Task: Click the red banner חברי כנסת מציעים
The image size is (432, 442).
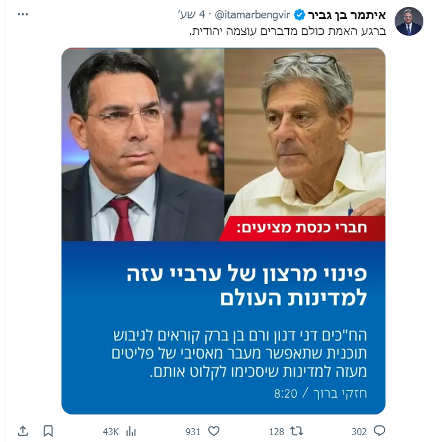Action: 302,228
